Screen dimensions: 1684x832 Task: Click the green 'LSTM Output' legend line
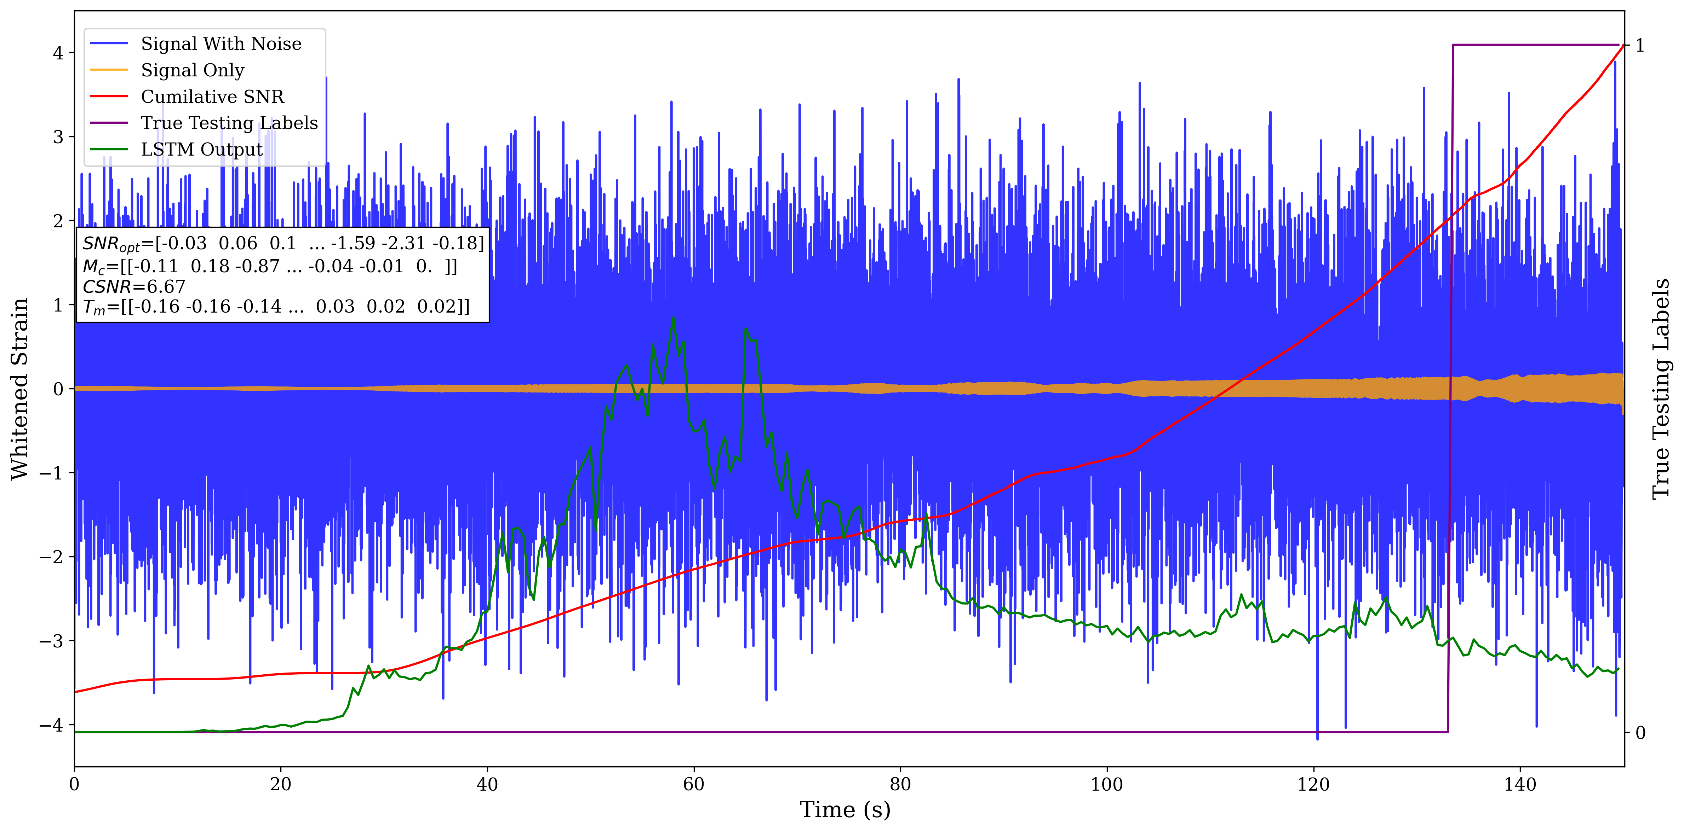coord(109,150)
